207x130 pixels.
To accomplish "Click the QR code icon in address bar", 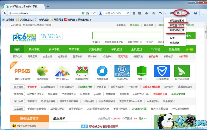I will pos(87,13).
